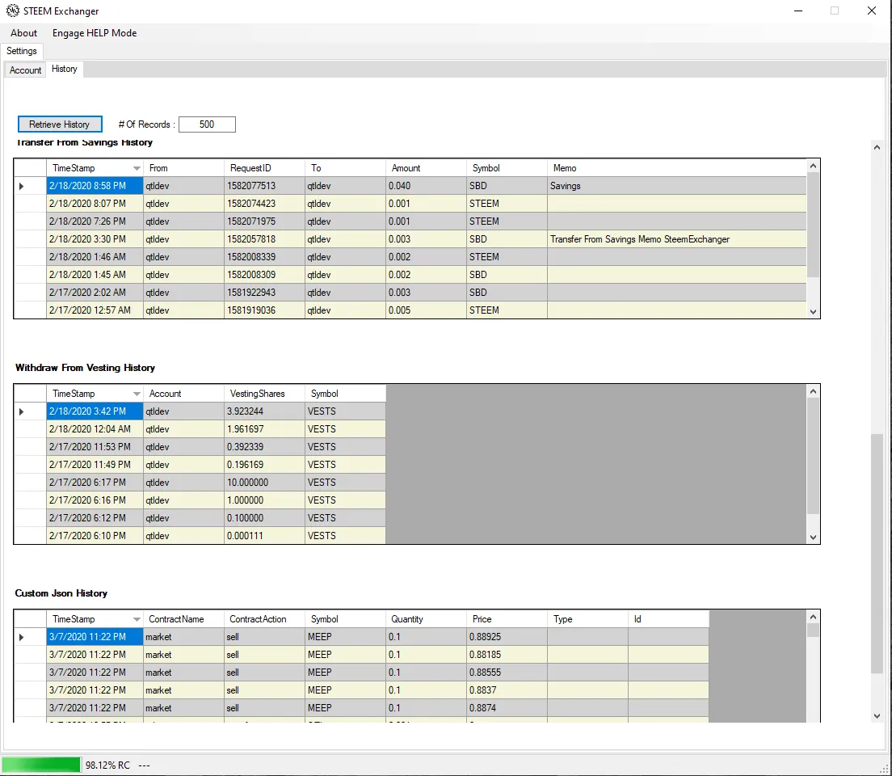Click the # Of Records input field
The image size is (892, 776).
tap(207, 124)
